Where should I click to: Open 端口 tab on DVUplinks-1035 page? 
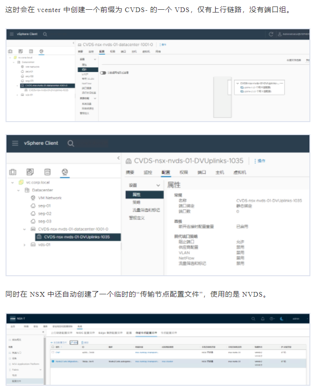(202, 172)
